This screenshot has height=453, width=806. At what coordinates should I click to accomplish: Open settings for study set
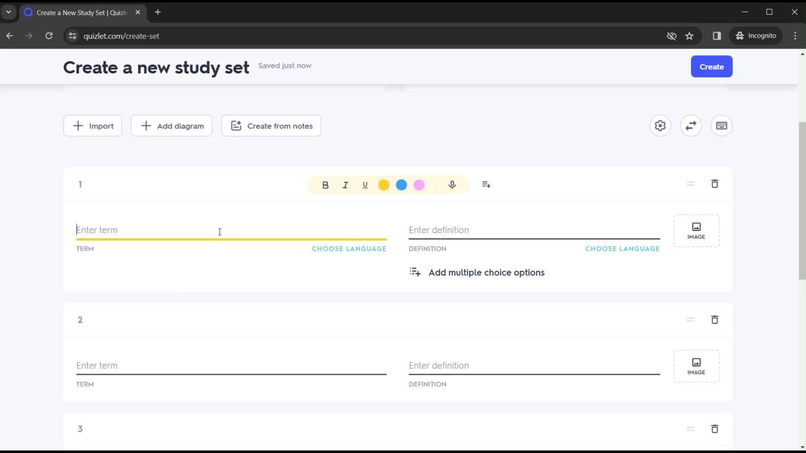pyautogui.click(x=660, y=126)
